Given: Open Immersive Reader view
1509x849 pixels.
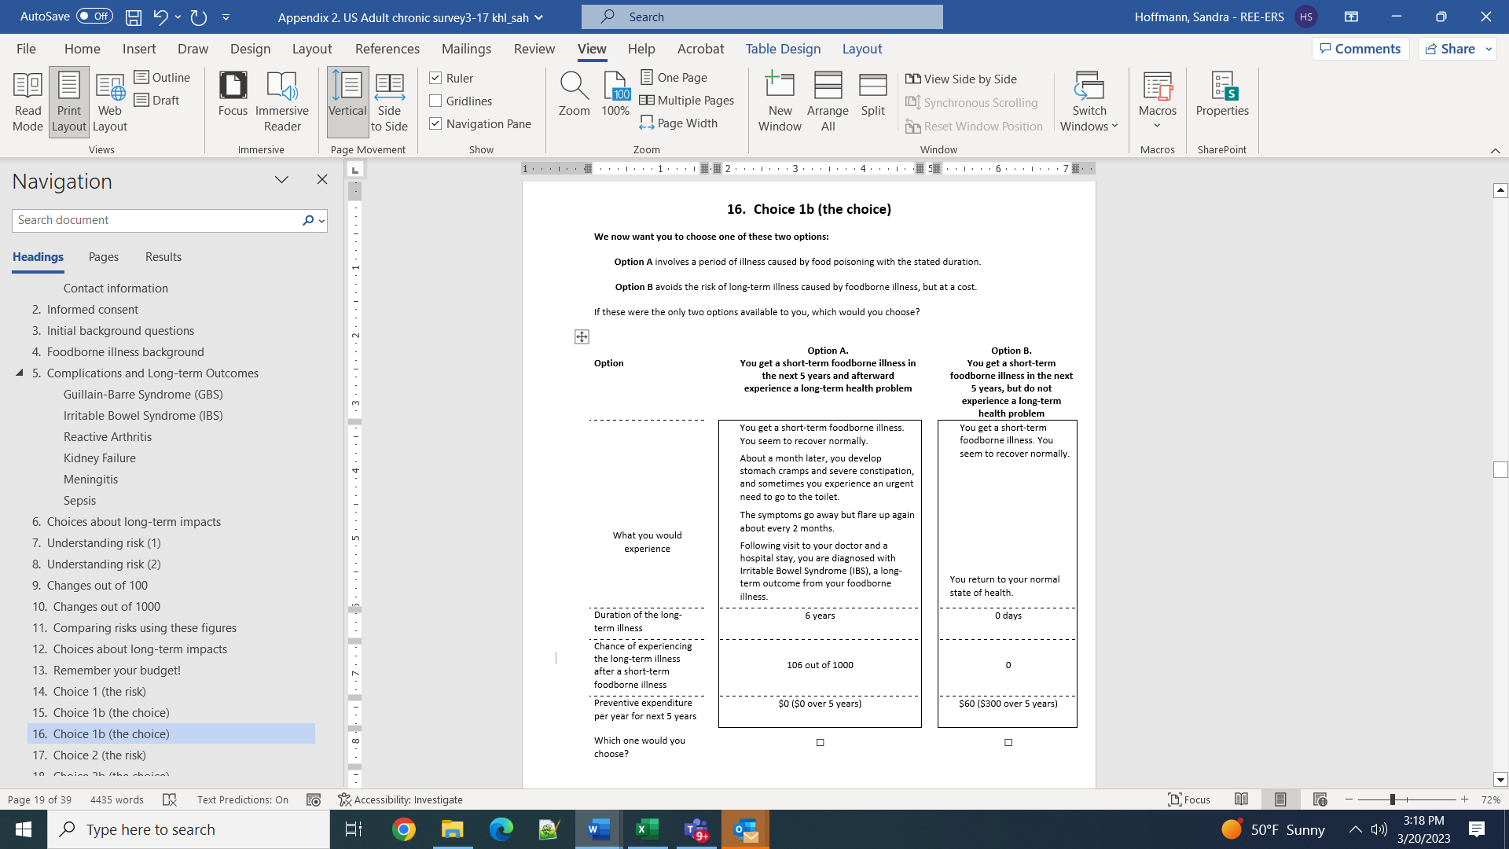Looking at the screenshot, I should tap(281, 101).
